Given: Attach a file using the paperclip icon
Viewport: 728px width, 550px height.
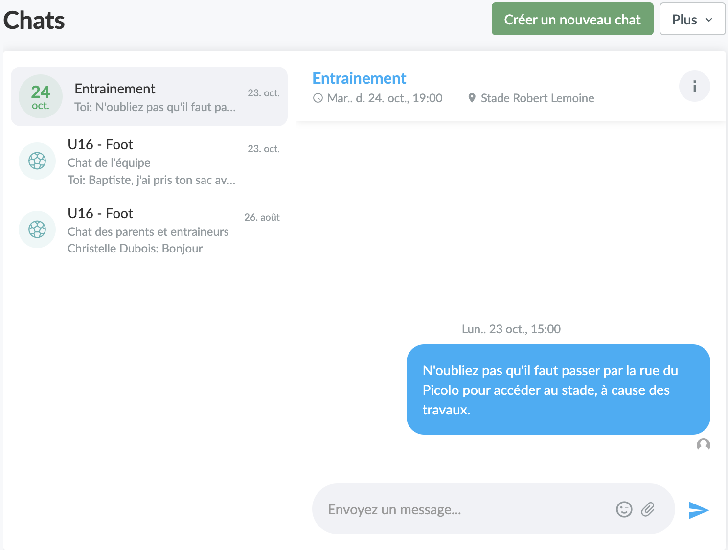Looking at the screenshot, I should (x=648, y=509).
